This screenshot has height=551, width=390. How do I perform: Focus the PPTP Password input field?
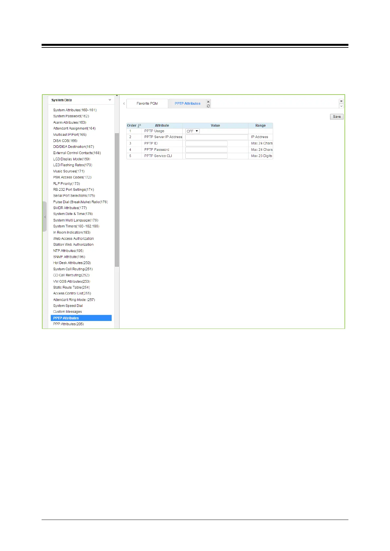[x=206, y=150]
